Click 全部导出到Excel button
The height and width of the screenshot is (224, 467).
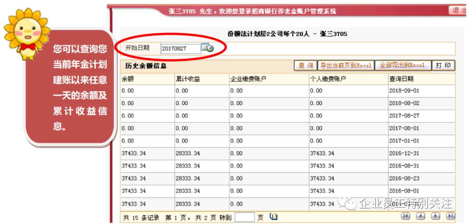[403, 66]
